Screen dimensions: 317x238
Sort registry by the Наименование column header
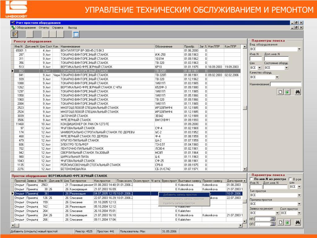pyautogui.click(x=107, y=46)
